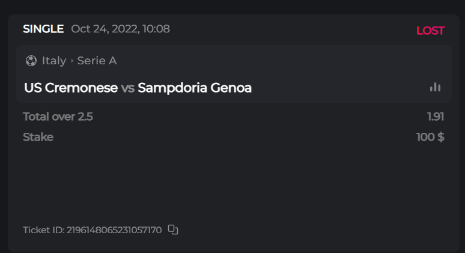
Task: Click the 'vs' text between teams
Action: point(127,88)
